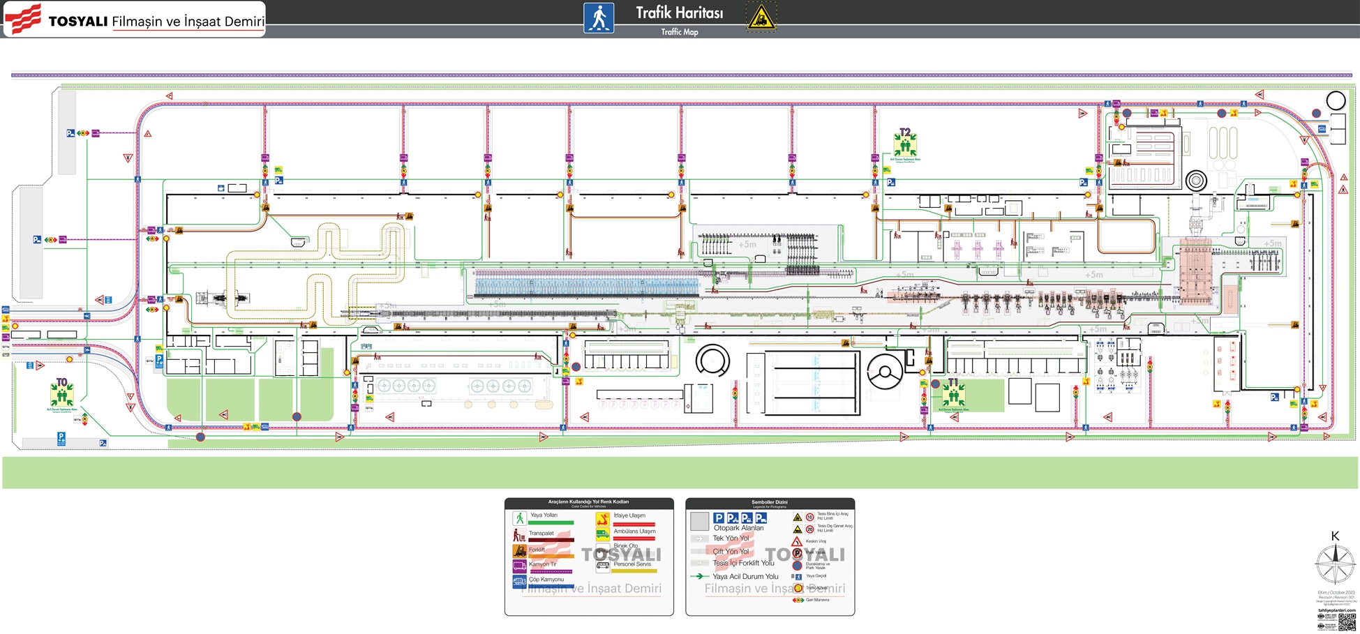
Task: Click the Tosyalı logo in header
Action: [24, 19]
